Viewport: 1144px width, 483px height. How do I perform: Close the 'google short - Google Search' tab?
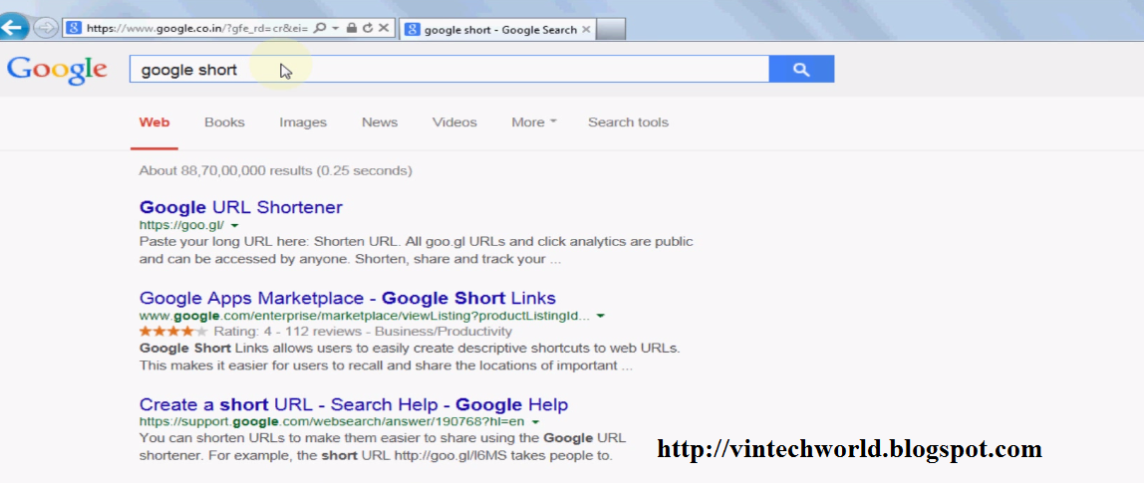click(x=586, y=30)
